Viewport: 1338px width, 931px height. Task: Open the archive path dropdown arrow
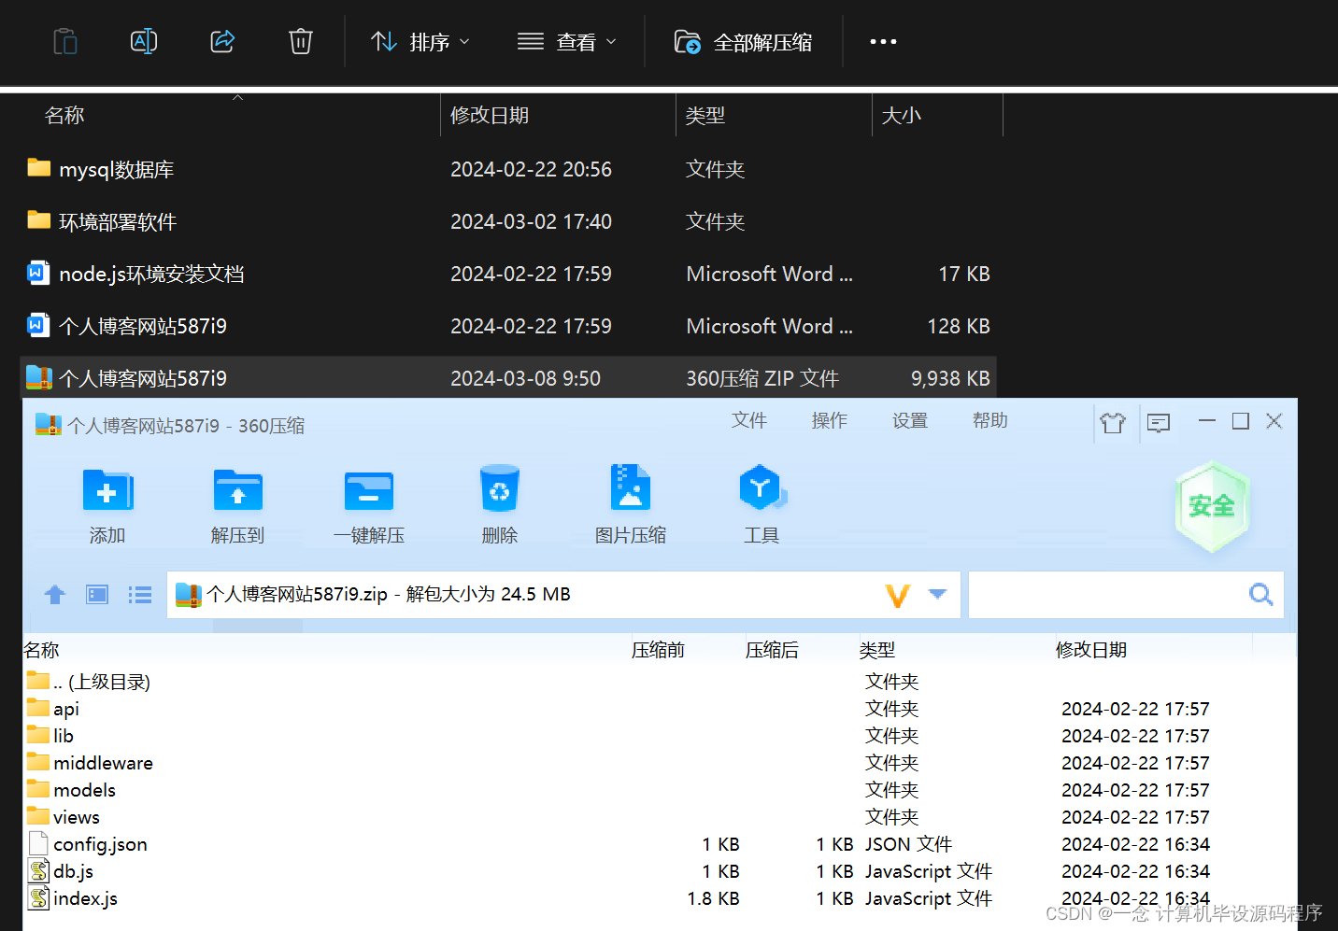coord(937,595)
